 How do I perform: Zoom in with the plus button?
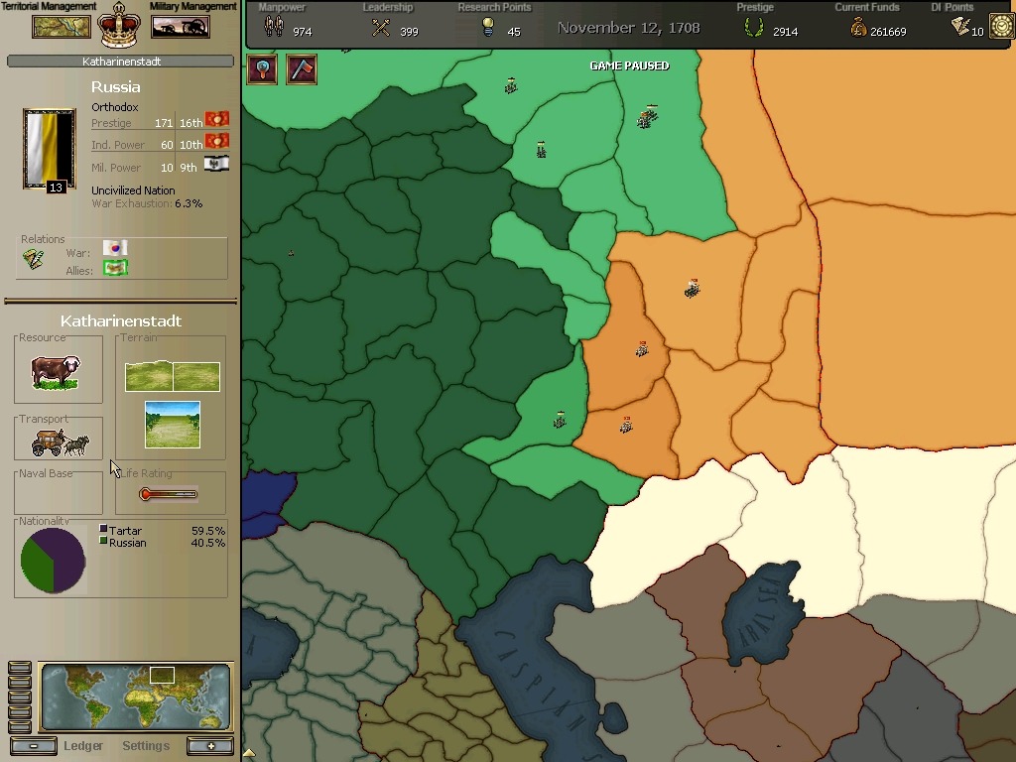[x=210, y=746]
